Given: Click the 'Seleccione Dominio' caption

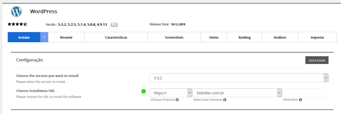Looking at the screenshot, I should tap(208, 99).
